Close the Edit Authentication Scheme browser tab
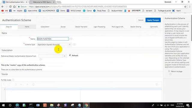The height and width of the screenshot is (108, 192). pyautogui.click(x=27, y=2)
